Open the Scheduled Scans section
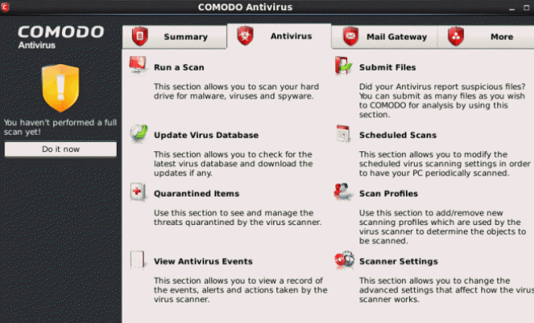 [398, 135]
